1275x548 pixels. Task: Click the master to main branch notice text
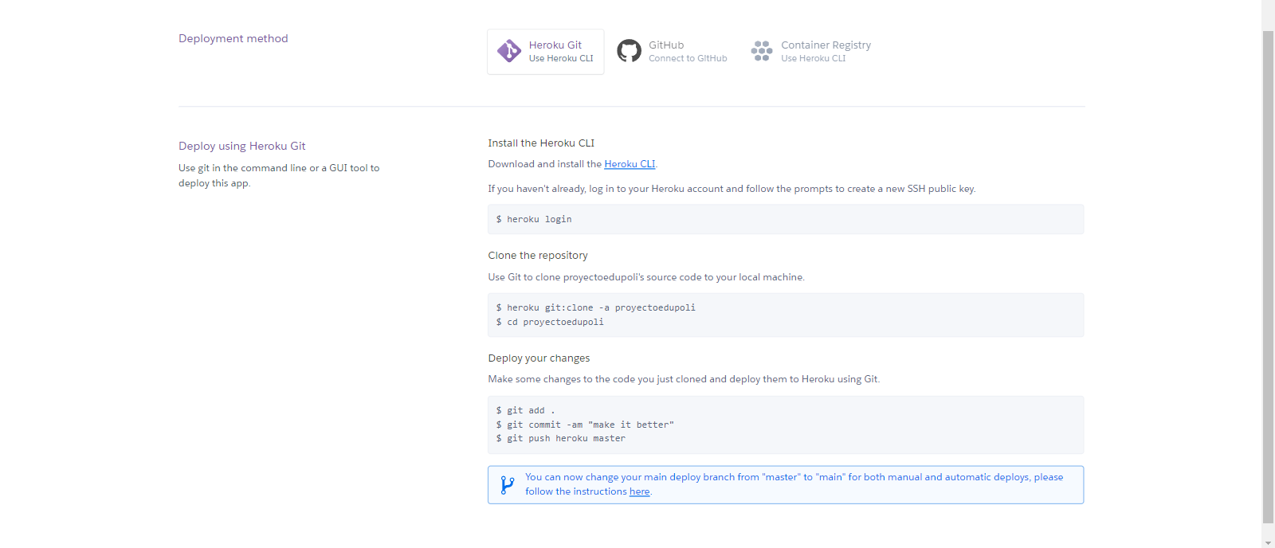pyautogui.click(x=794, y=484)
